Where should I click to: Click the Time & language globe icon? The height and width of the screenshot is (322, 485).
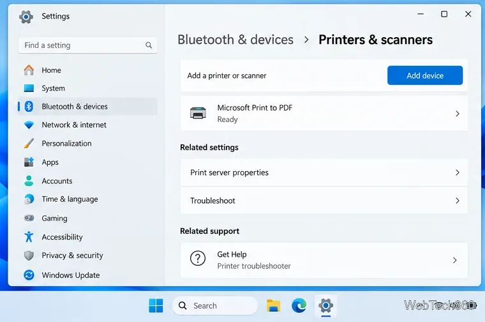coord(29,199)
